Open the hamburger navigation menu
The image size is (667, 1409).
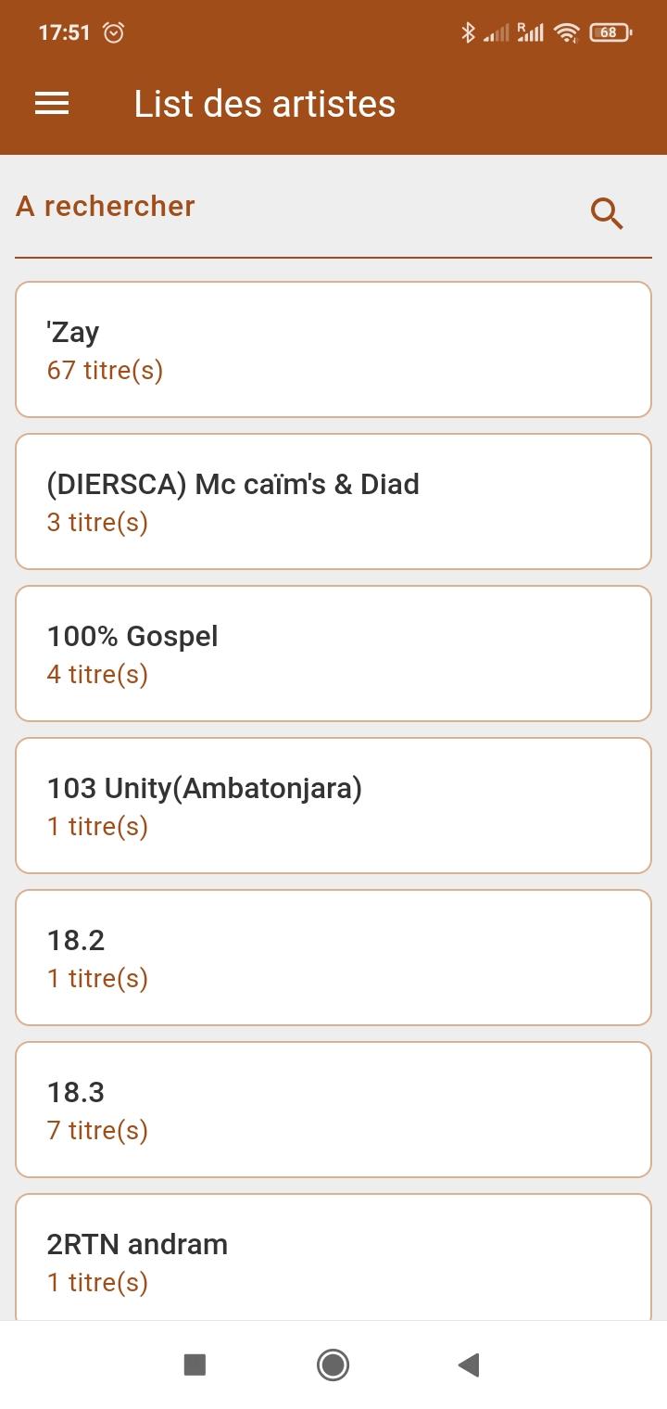point(52,104)
